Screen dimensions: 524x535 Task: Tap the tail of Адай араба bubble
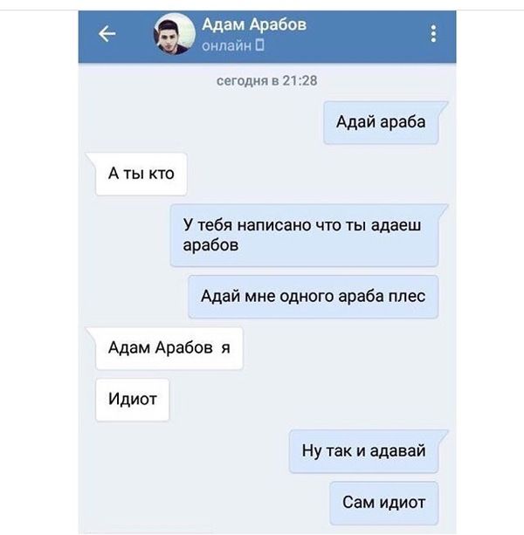point(443,106)
